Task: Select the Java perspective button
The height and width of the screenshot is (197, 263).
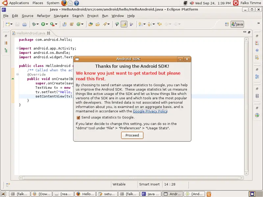Action: tap(237, 24)
